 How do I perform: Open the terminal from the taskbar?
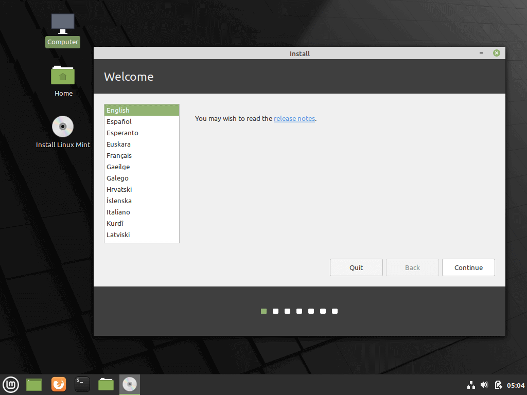point(82,384)
